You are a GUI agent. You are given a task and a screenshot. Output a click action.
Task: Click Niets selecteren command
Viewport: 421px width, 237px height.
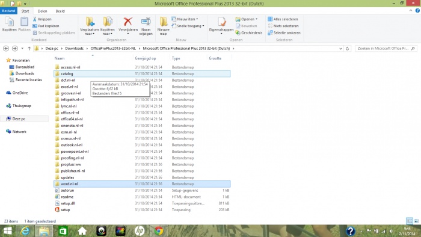click(x=283, y=26)
